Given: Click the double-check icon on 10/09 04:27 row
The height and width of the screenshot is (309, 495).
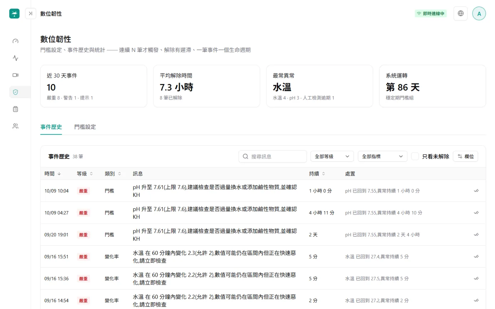Looking at the screenshot, I should tap(476, 213).
